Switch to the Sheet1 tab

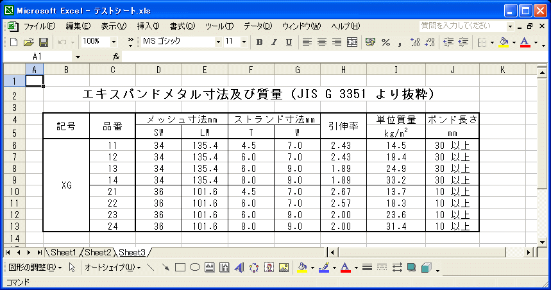coord(63,252)
